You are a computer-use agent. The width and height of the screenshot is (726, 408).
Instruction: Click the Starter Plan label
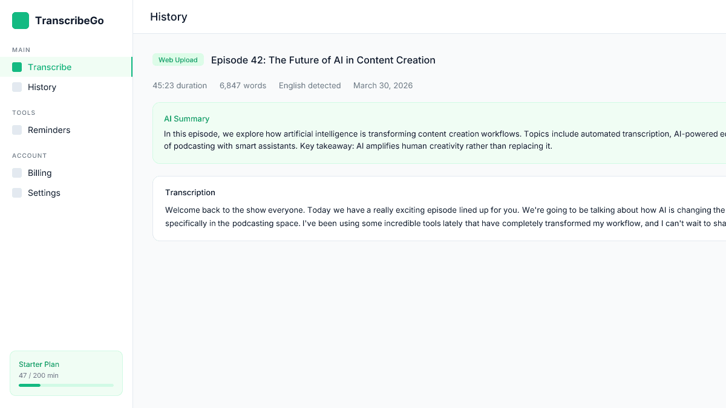coord(39,364)
